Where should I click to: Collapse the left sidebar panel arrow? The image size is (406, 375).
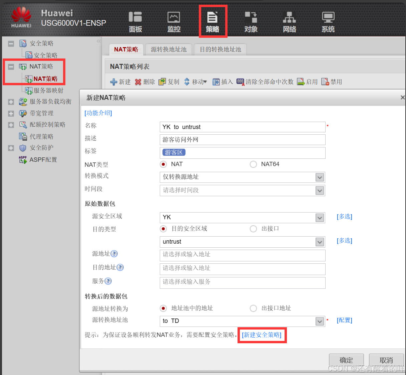[98, 41]
